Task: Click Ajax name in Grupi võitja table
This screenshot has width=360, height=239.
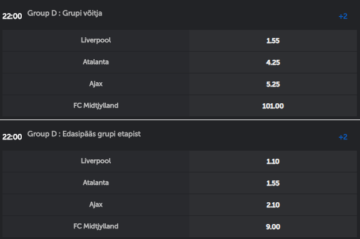Action: click(x=96, y=84)
